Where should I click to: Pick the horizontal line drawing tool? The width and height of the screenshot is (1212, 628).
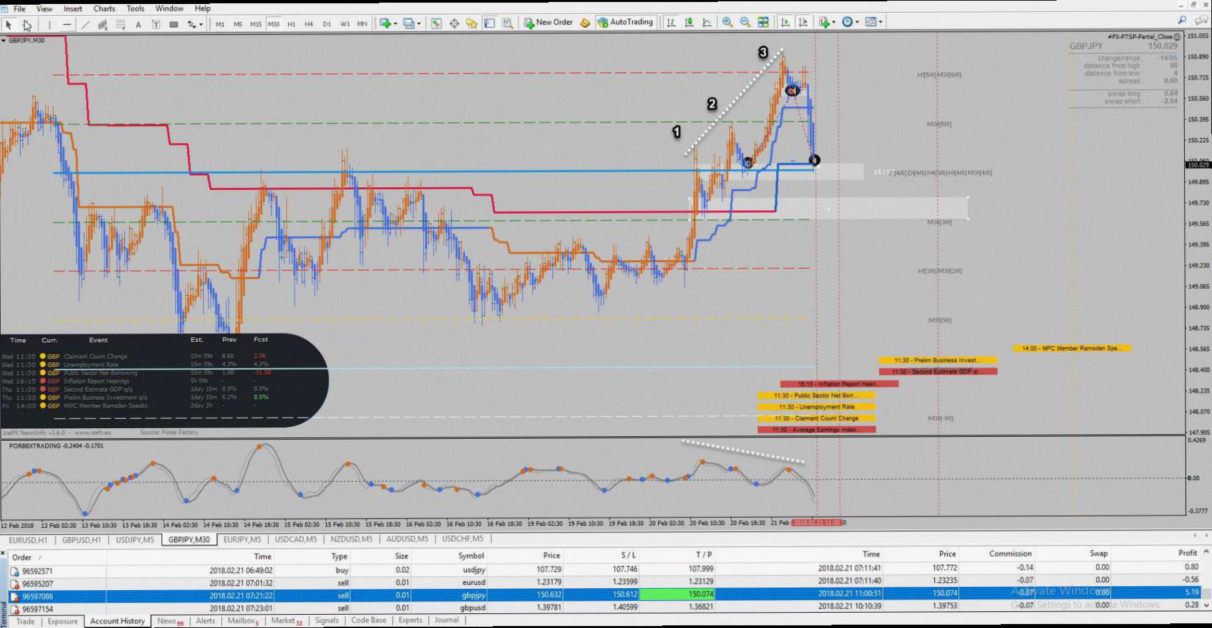pos(67,25)
